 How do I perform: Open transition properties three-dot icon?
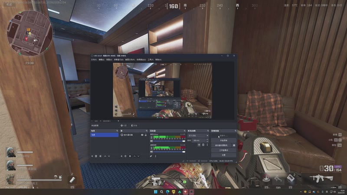207,145
